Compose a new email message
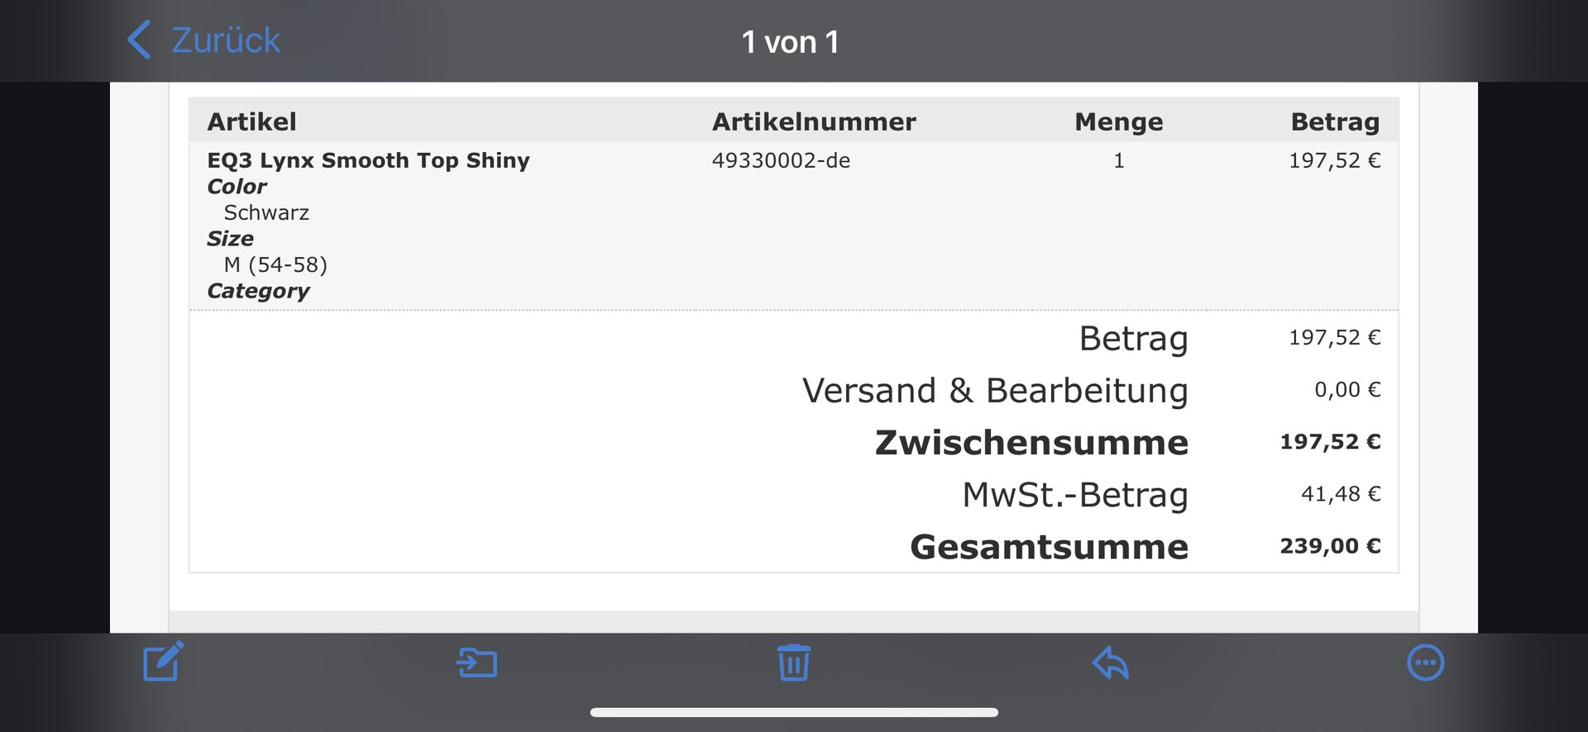Viewport: 1588px width, 732px height. click(163, 662)
